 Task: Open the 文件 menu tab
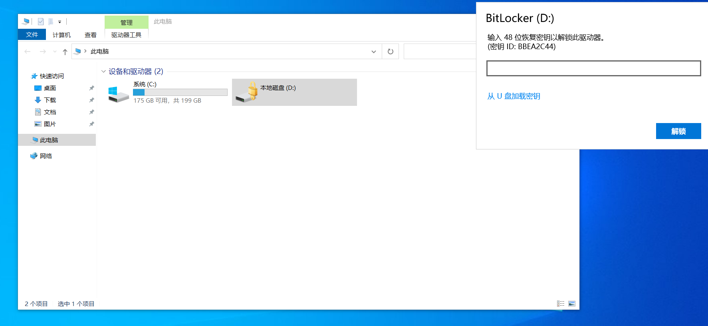click(x=32, y=35)
